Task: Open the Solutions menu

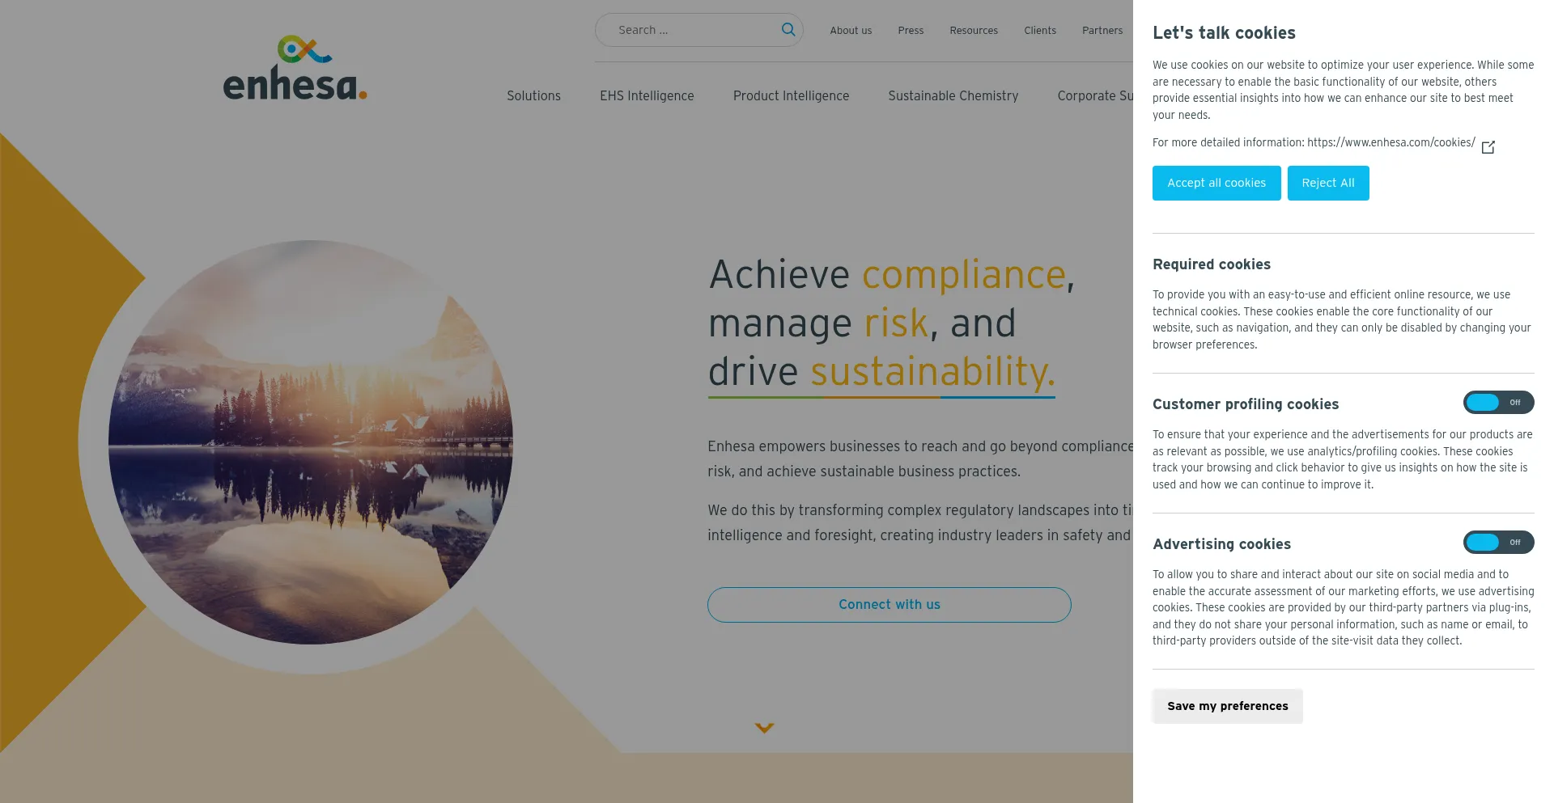Action: click(533, 95)
